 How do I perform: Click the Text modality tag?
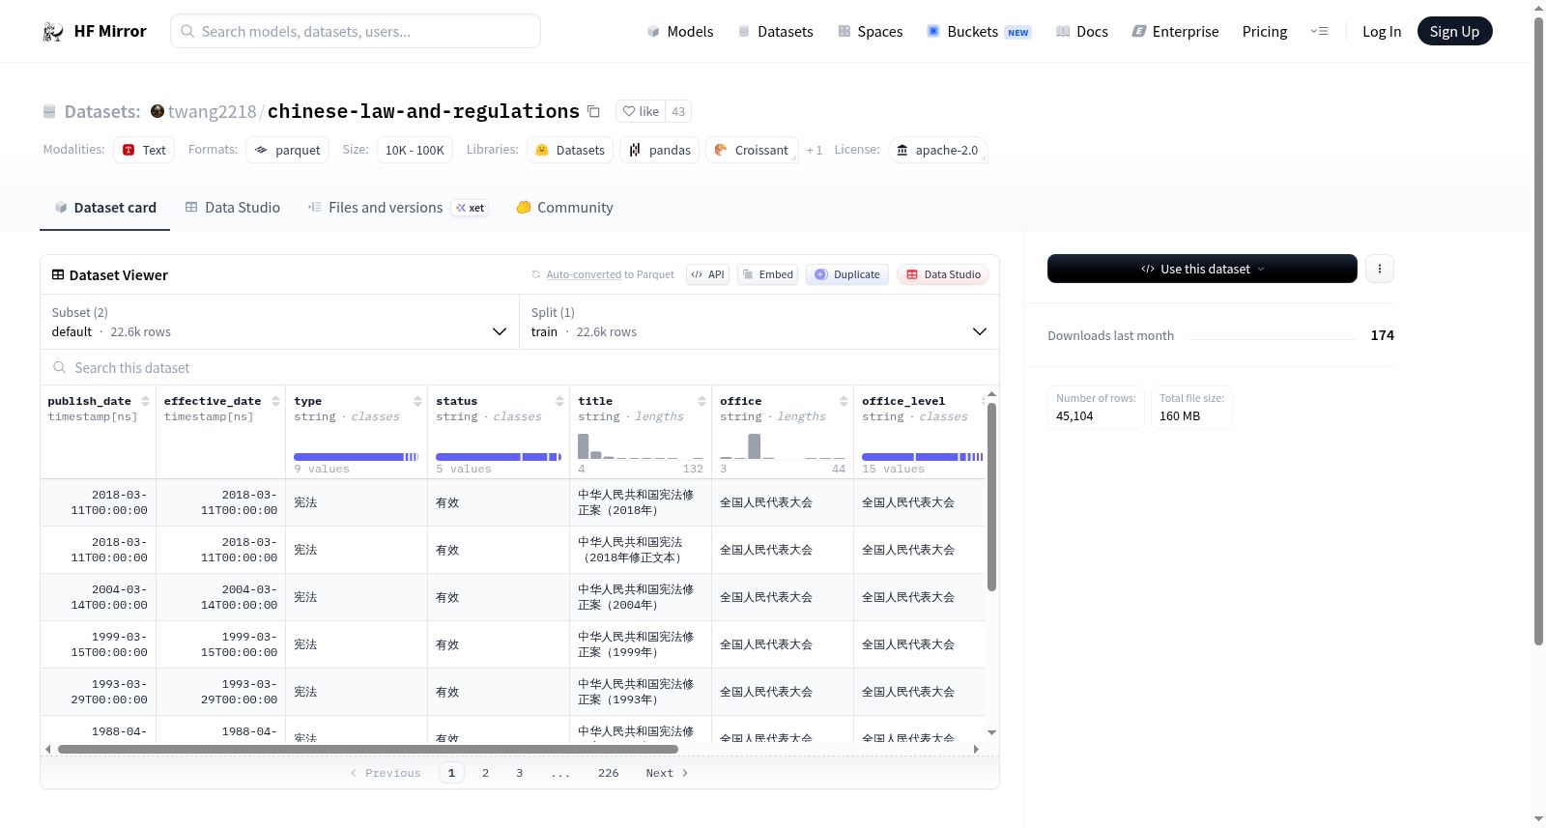[144, 150]
